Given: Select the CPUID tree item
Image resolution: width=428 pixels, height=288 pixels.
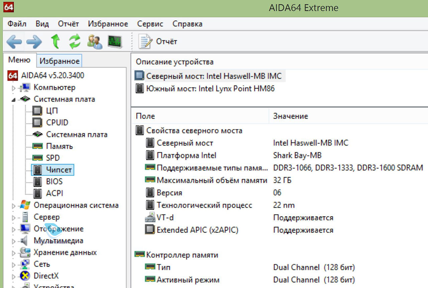Looking at the screenshot, I should click(x=57, y=122).
